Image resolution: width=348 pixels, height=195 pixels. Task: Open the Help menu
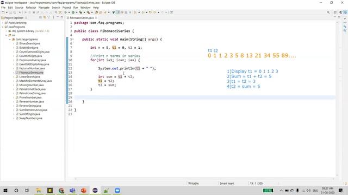coord(96,8)
